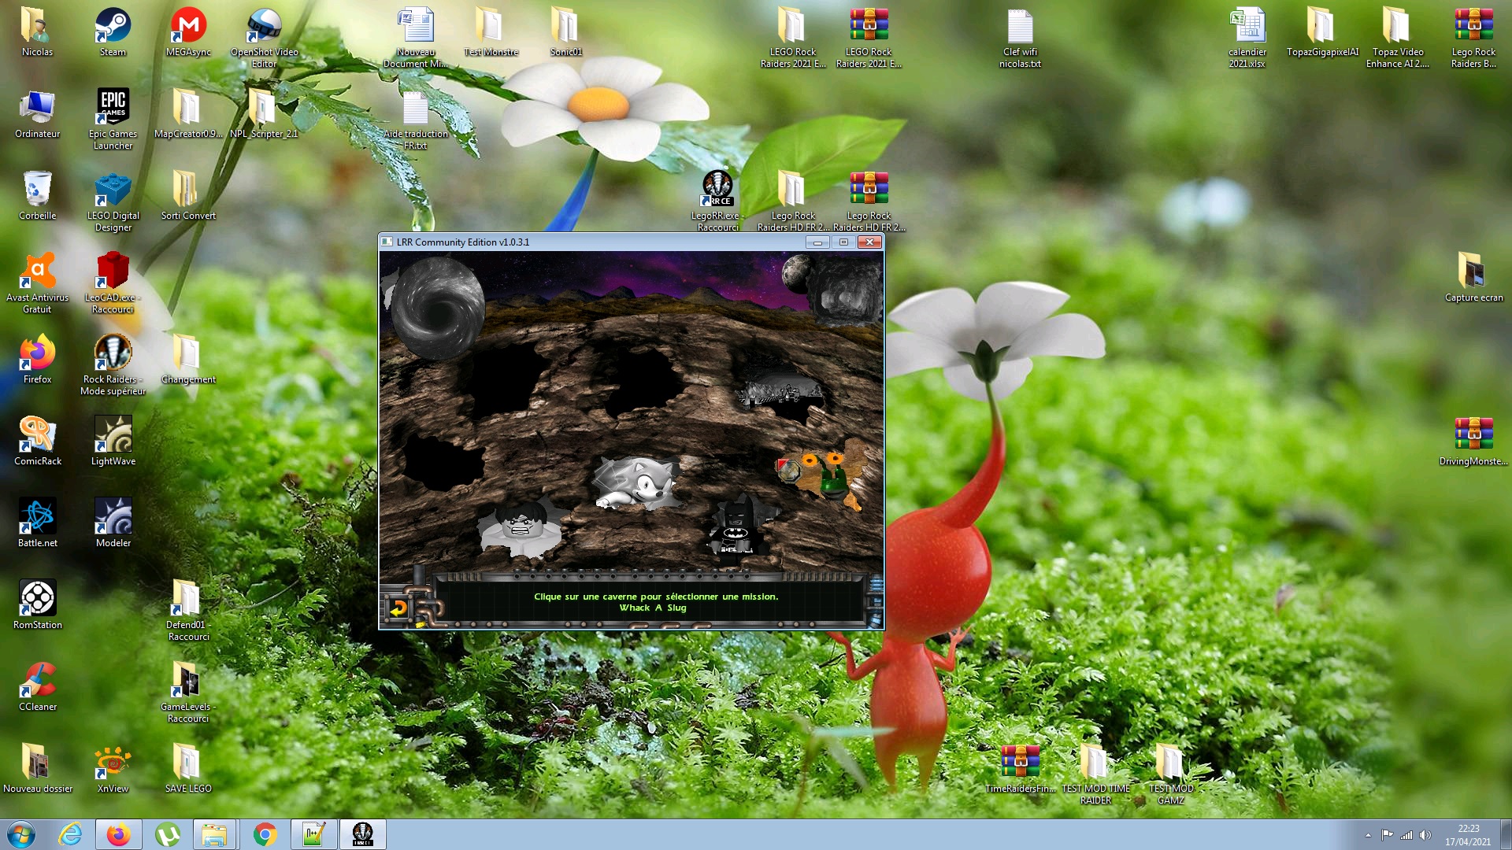Select the Changement folder
1512x850 pixels.
[x=188, y=360]
